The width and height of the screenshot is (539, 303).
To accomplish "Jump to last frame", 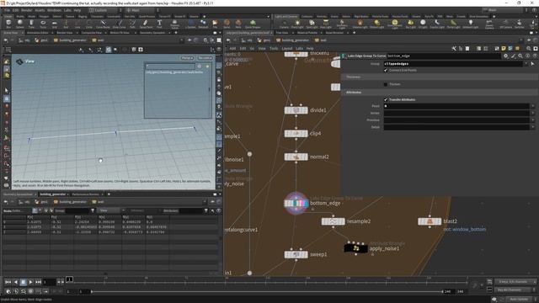I will pyautogui.click(x=38, y=282).
